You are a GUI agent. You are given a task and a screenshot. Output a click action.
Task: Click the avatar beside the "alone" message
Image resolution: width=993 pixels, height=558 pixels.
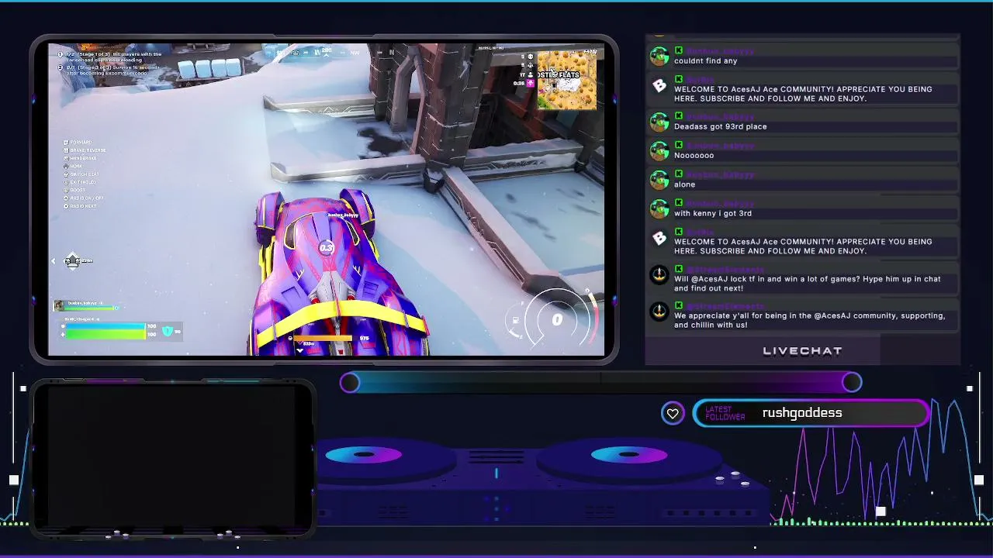click(x=659, y=181)
